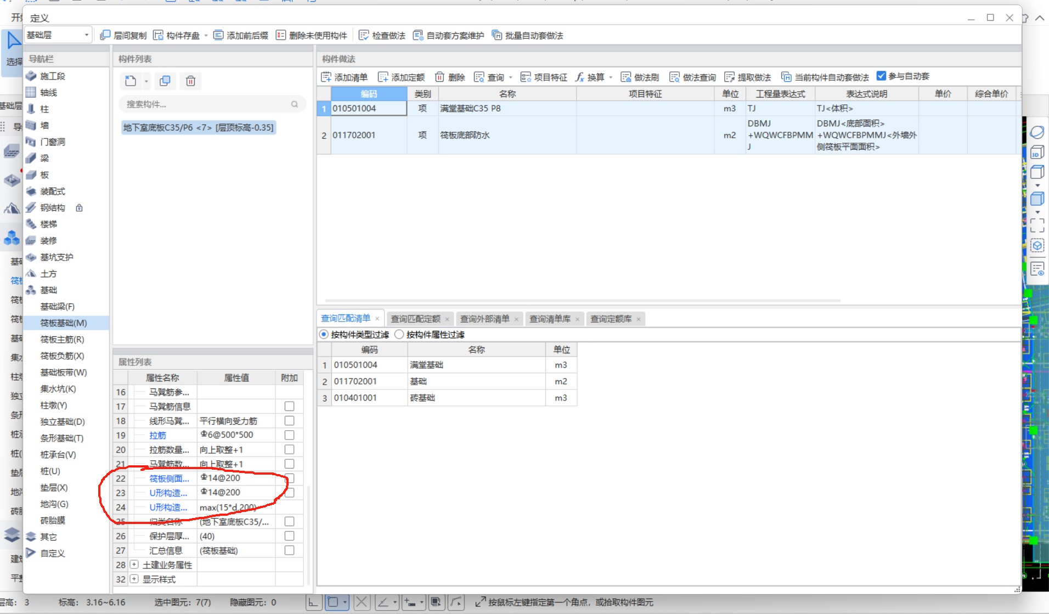Select 按构件类型过滤 radio button
This screenshot has width=1049, height=614.
coord(324,334)
